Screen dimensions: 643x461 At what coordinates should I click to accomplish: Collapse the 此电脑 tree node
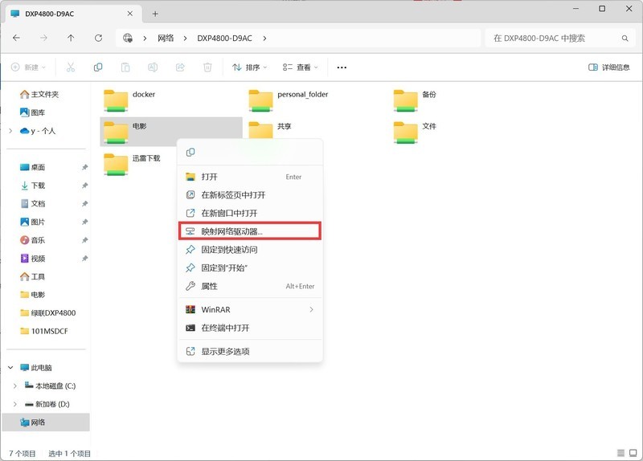tap(10, 368)
